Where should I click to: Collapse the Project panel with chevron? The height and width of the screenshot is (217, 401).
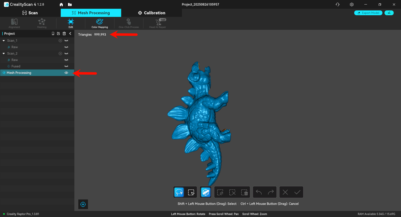point(70,34)
